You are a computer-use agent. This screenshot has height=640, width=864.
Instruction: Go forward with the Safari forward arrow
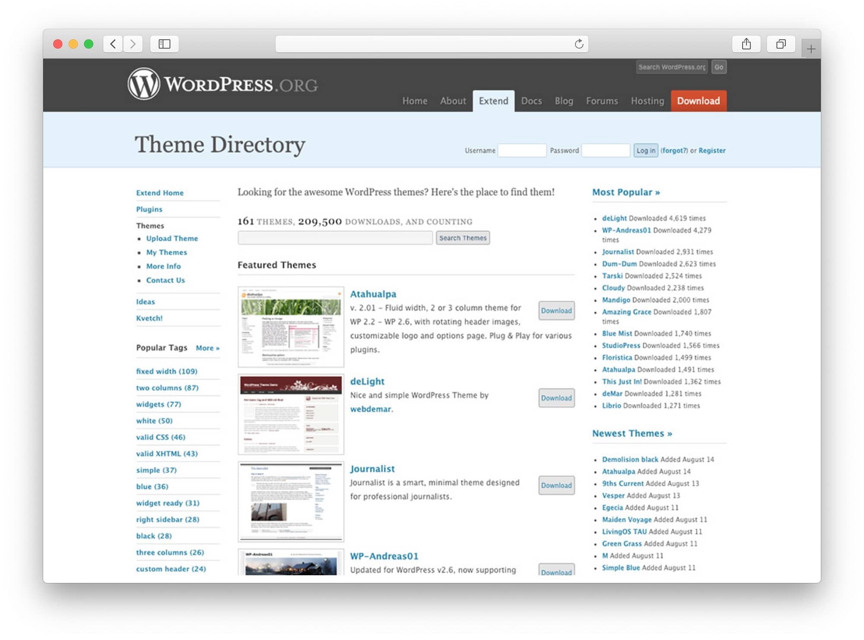pyautogui.click(x=133, y=44)
